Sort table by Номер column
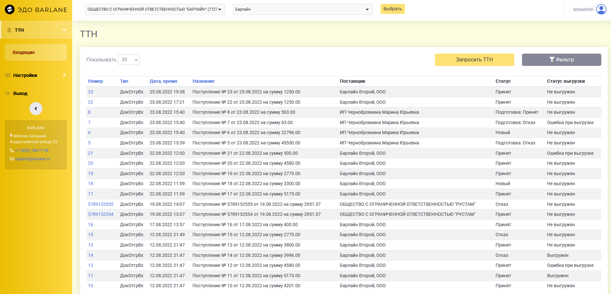The width and height of the screenshot is (611, 294). pyautogui.click(x=95, y=81)
